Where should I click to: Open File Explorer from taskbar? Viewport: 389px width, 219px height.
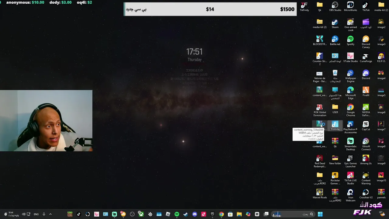pos(239,214)
